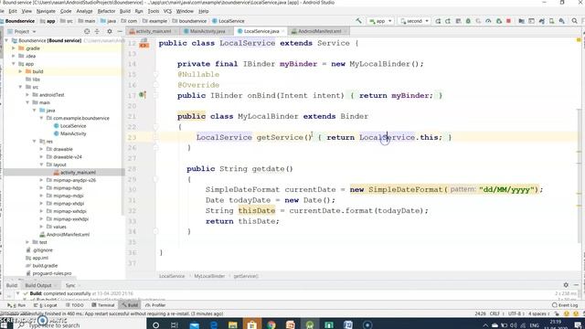Click the MyLocalBinder breadcrumb
585x329 pixels.
(x=209, y=276)
